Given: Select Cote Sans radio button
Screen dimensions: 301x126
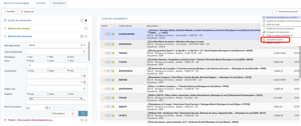Looking at the screenshot, I should pos(48,61).
